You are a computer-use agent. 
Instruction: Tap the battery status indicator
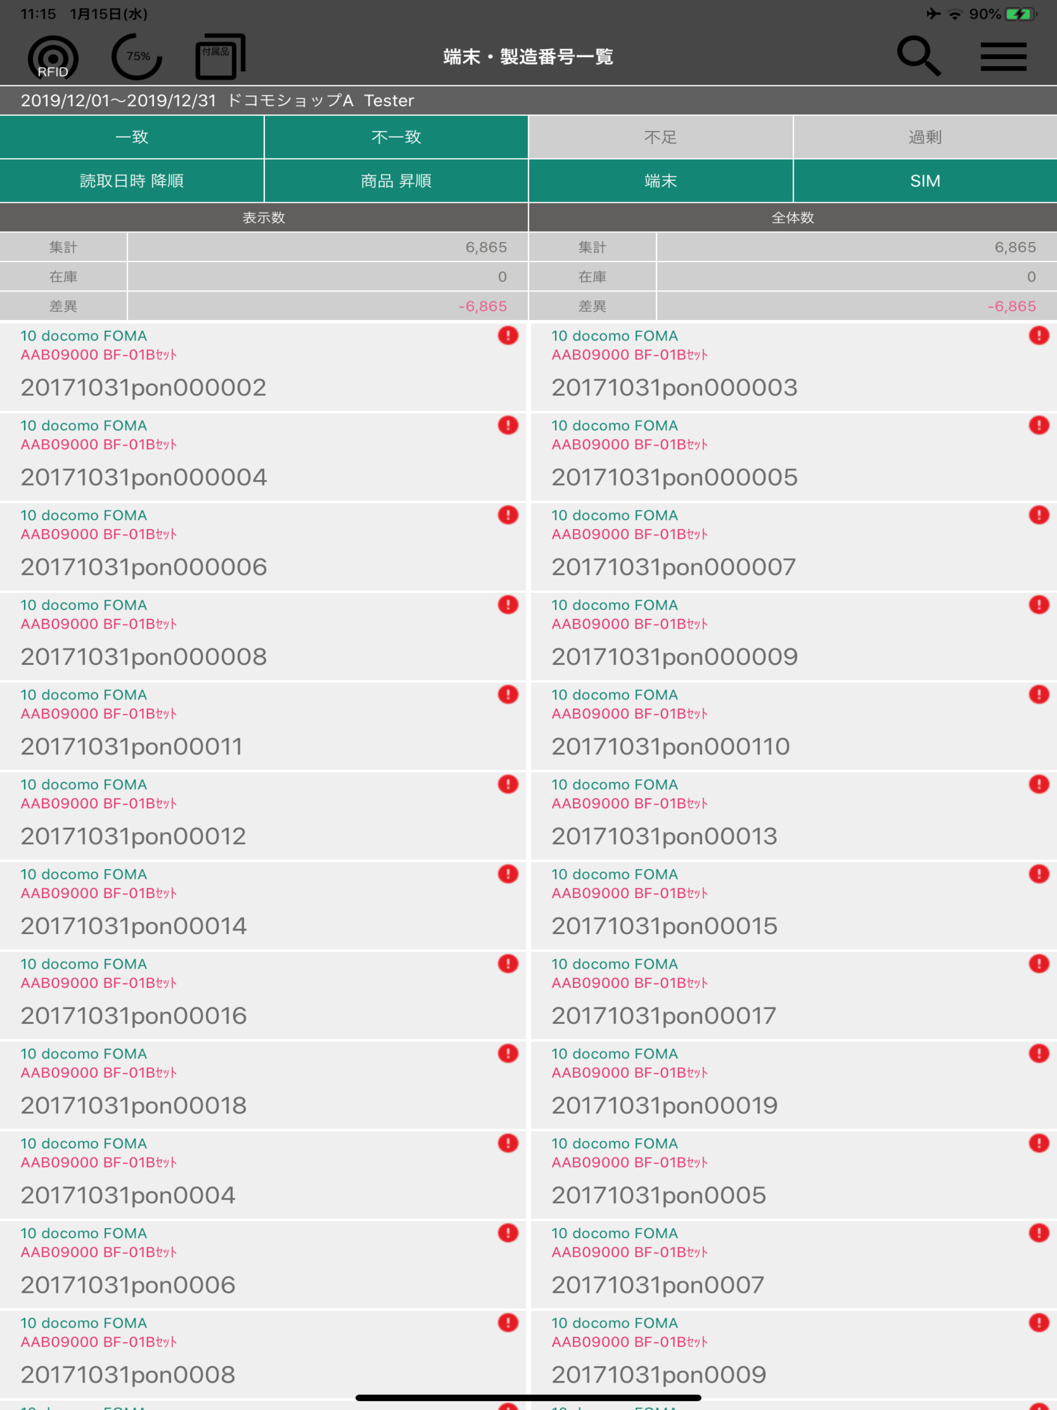pos(1021,14)
